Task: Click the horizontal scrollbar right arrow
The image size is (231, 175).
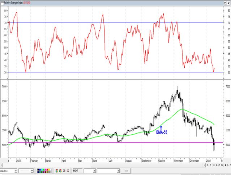Action: 205,165
